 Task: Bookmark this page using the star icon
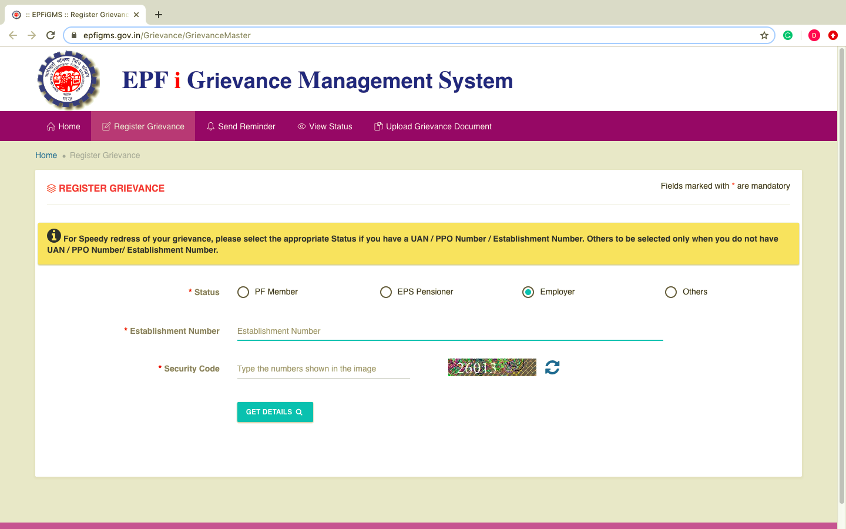click(764, 35)
